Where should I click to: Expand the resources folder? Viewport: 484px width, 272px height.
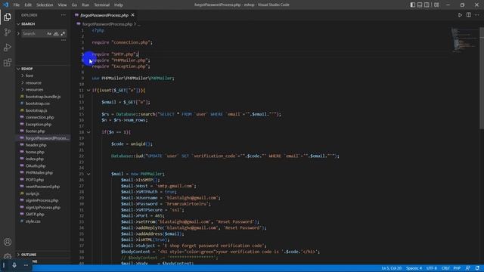[x=34, y=90]
